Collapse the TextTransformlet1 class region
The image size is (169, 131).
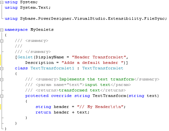click(x=2, y=68)
